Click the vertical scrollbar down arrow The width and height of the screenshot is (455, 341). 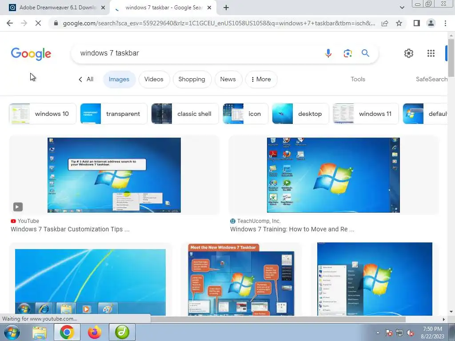[x=451, y=312]
